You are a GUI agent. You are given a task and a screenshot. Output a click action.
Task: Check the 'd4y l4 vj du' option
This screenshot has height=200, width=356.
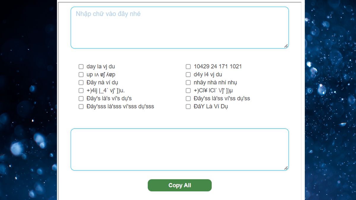[188, 75]
